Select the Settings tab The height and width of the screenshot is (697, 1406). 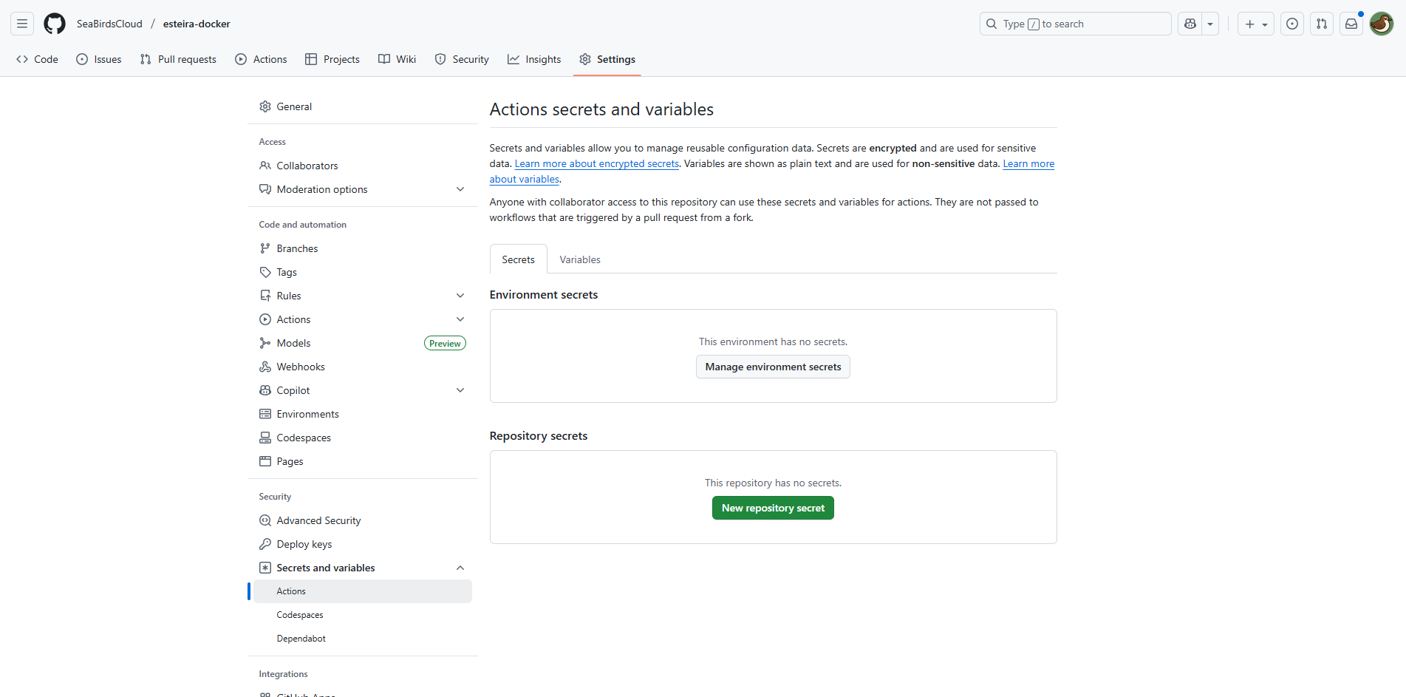pos(607,59)
